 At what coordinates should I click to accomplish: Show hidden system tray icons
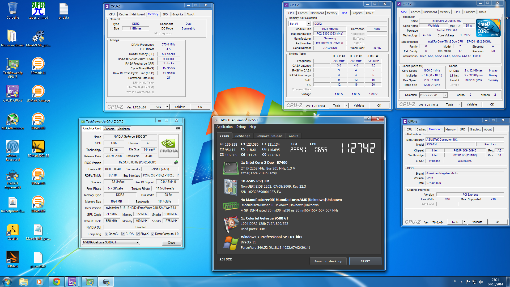pyautogui.click(x=461, y=282)
